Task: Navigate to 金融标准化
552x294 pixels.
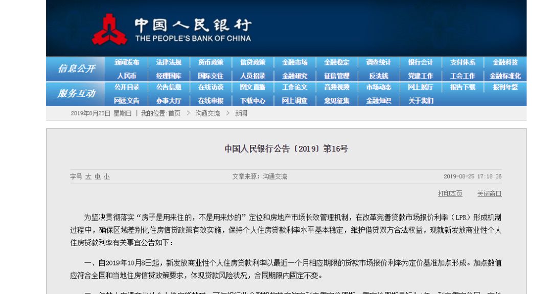Action: 505,76
